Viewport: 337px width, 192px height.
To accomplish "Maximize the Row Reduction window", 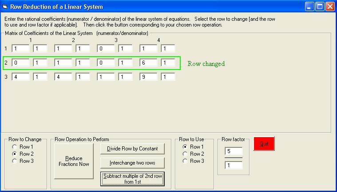I will (320, 7).
